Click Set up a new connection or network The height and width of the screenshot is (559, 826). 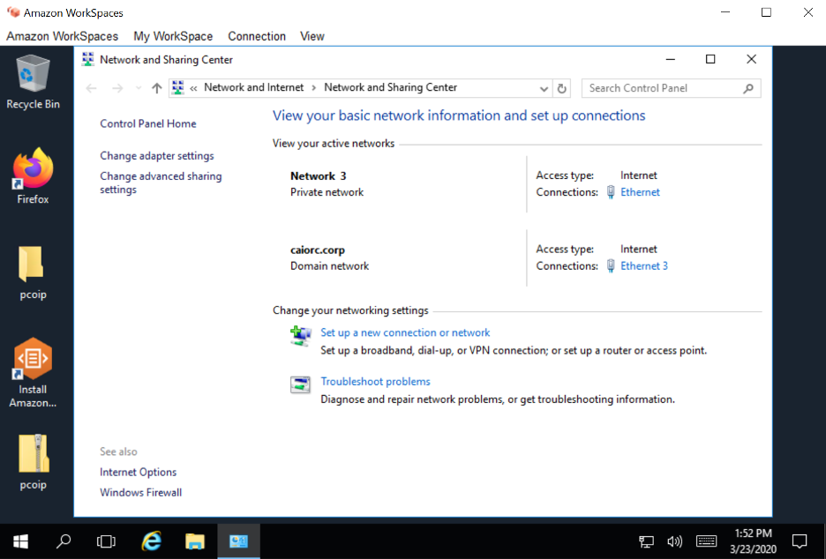[405, 332]
